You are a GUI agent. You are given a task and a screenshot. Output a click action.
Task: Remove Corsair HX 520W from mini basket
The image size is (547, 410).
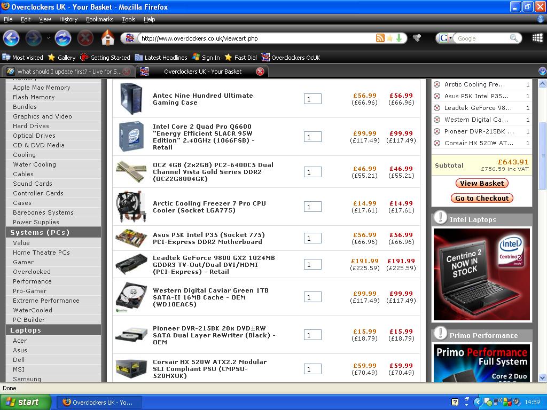(437, 143)
